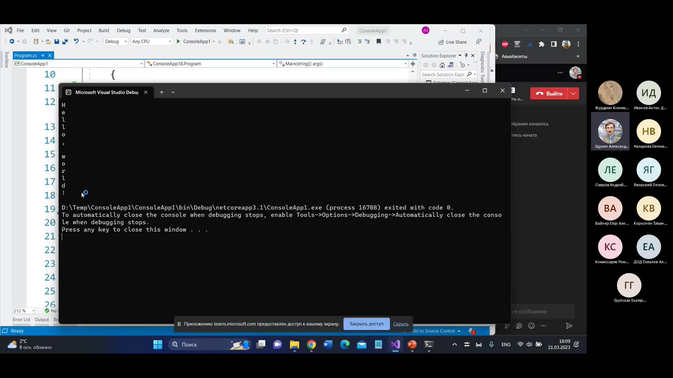Click the AS account avatar in Visual Studio

426,30
